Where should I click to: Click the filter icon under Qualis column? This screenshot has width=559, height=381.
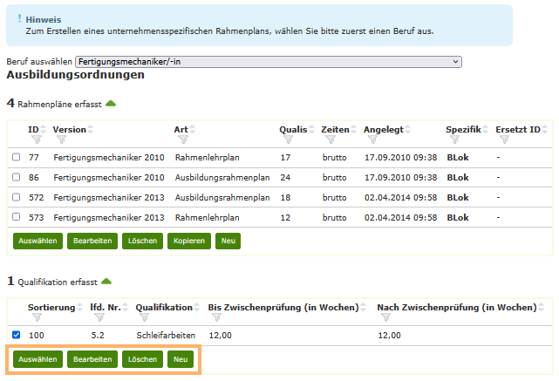(x=288, y=139)
